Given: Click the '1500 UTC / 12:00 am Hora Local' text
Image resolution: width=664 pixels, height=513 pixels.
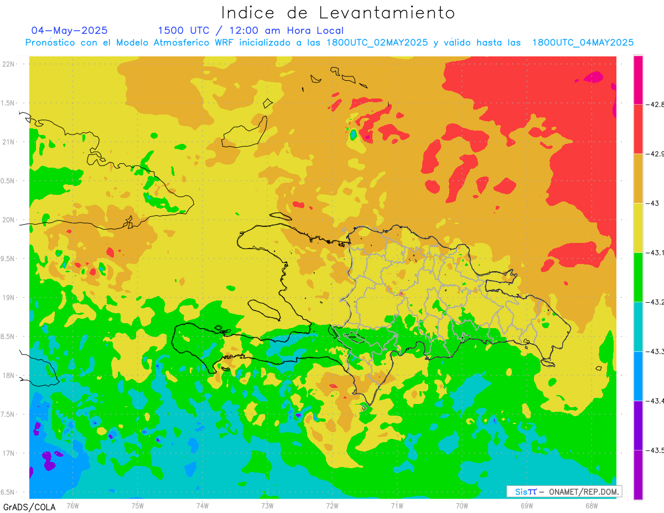Looking at the screenshot, I should tap(251, 30).
